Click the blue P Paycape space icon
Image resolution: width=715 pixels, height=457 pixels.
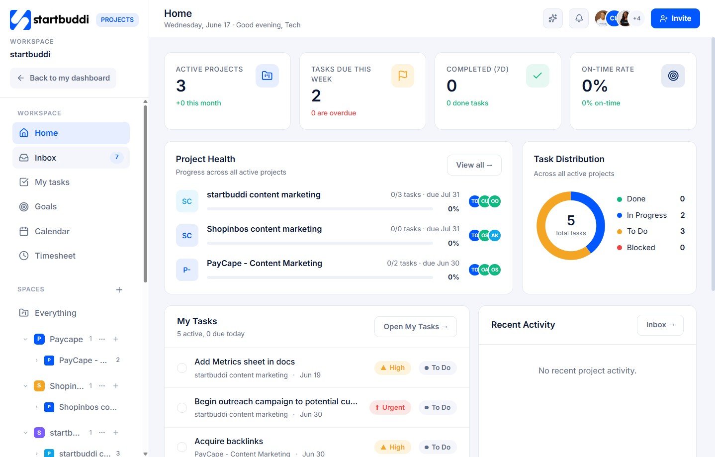click(39, 339)
